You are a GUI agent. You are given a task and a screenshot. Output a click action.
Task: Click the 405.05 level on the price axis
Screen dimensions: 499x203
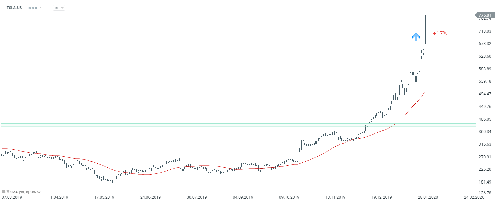tap(485, 119)
